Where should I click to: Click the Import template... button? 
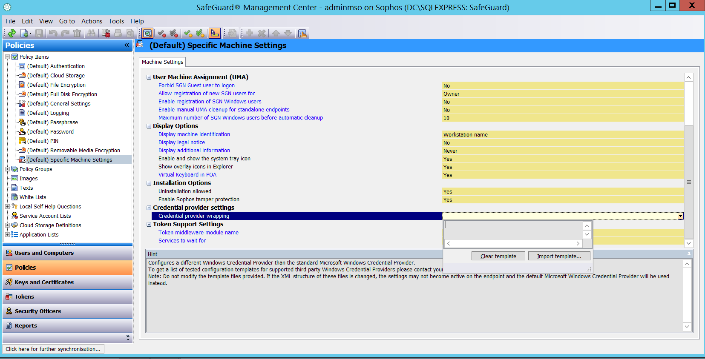559,256
